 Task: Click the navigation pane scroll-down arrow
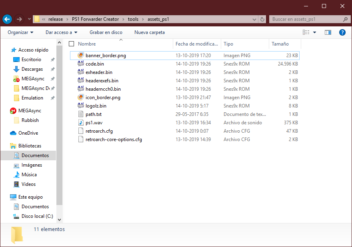coord(59,220)
